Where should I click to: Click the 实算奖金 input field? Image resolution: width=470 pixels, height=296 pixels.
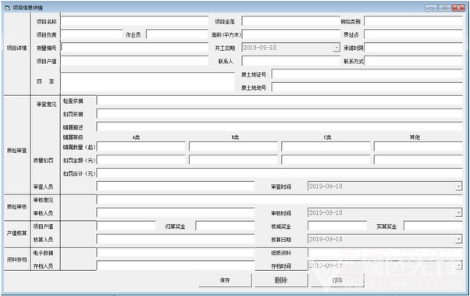433,226
